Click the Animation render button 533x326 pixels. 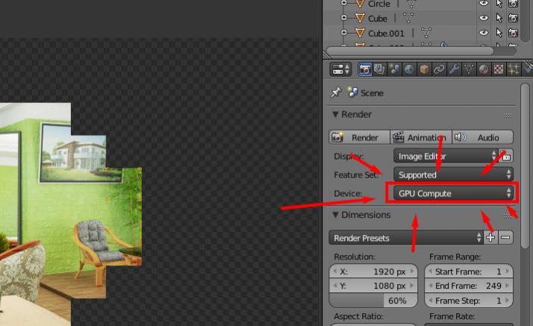point(421,137)
